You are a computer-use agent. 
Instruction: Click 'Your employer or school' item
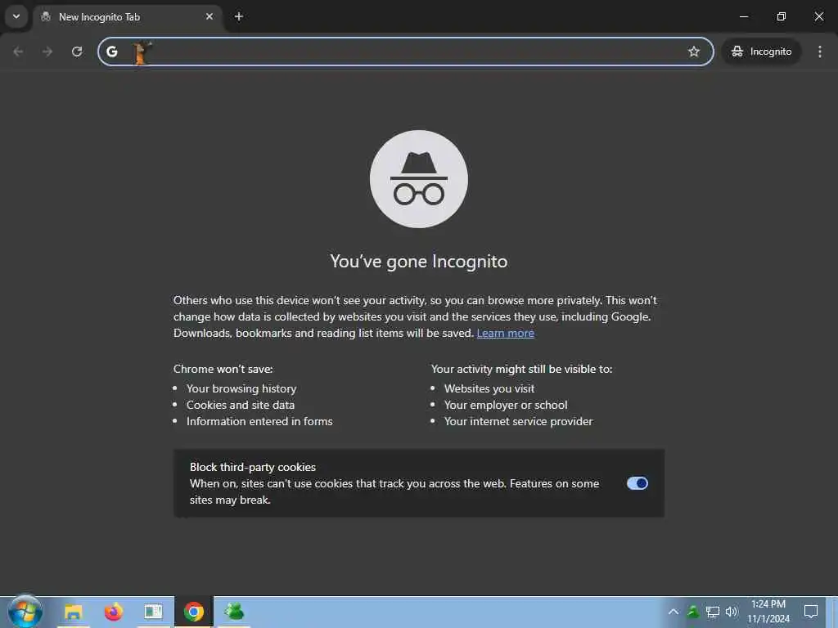click(506, 406)
